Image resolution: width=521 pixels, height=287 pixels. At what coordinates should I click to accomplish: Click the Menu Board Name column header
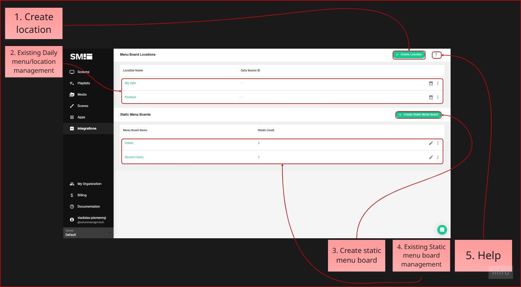tap(135, 130)
